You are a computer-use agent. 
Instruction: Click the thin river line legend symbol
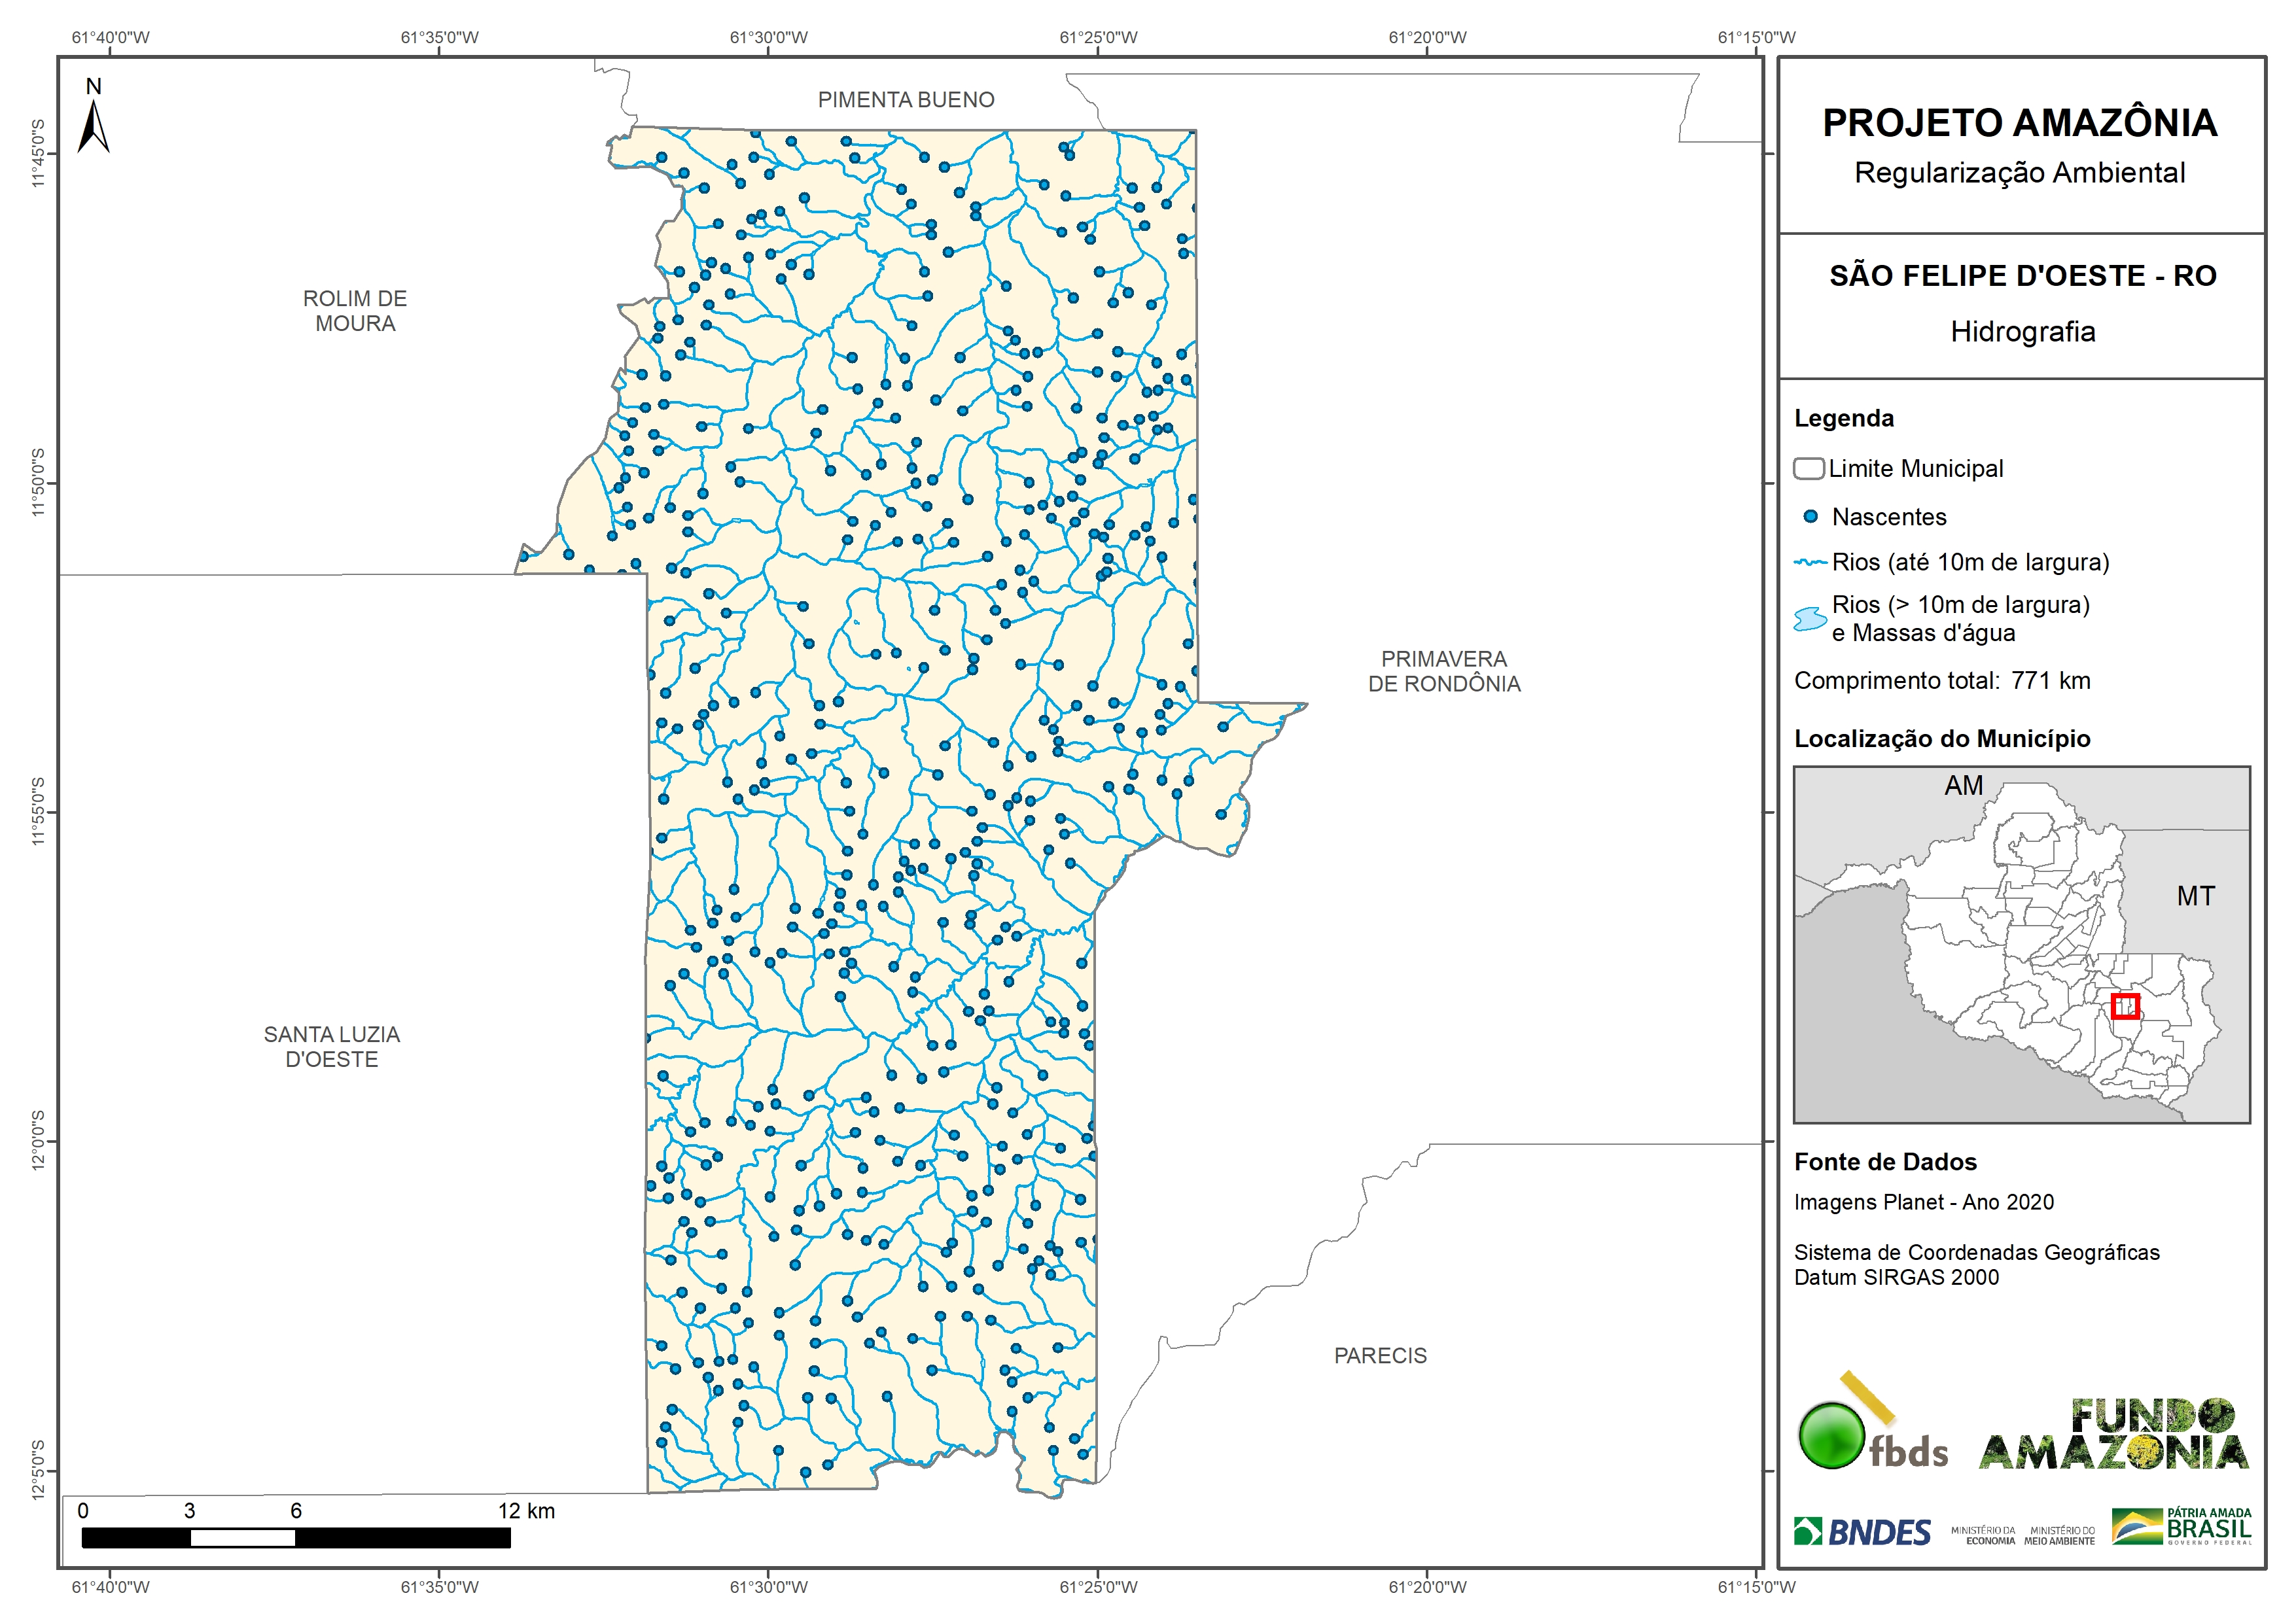pos(1810,563)
